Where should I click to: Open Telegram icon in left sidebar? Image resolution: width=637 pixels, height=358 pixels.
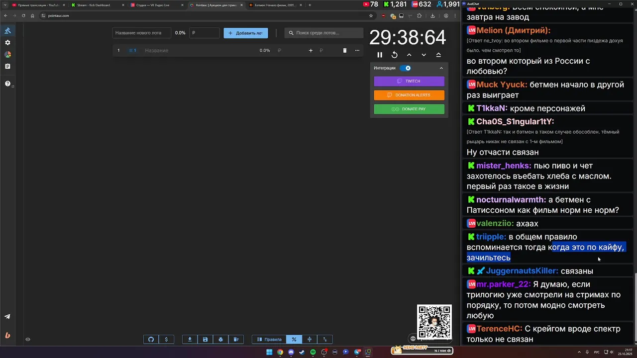tap(7, 317)
